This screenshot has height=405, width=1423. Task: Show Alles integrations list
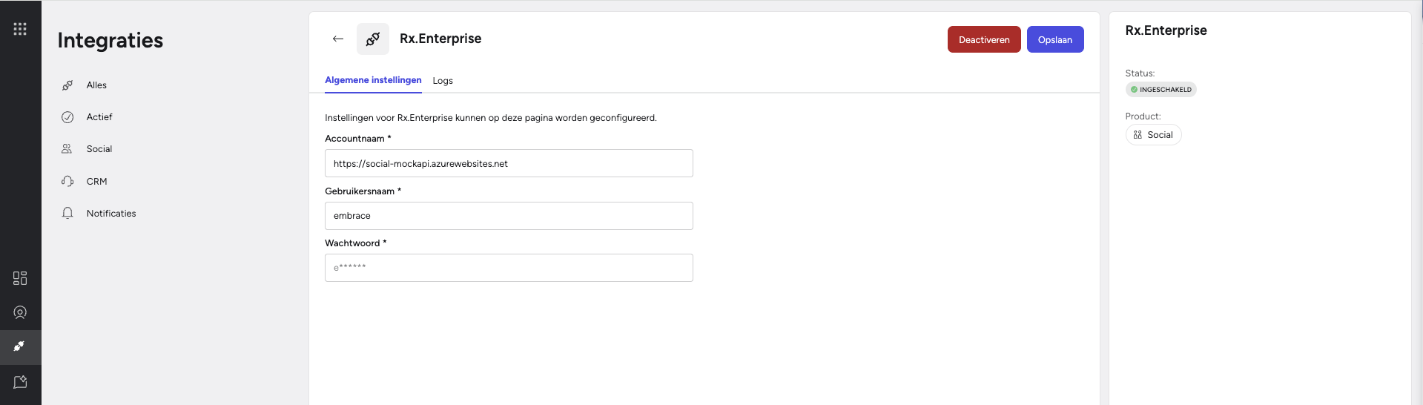(96, 85)
